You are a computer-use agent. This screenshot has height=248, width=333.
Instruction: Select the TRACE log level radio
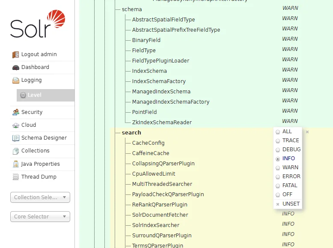coord(278,141)
